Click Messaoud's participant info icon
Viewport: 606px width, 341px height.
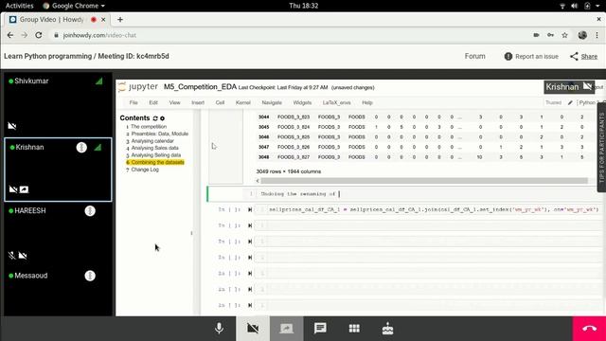(x=90, y=276)
